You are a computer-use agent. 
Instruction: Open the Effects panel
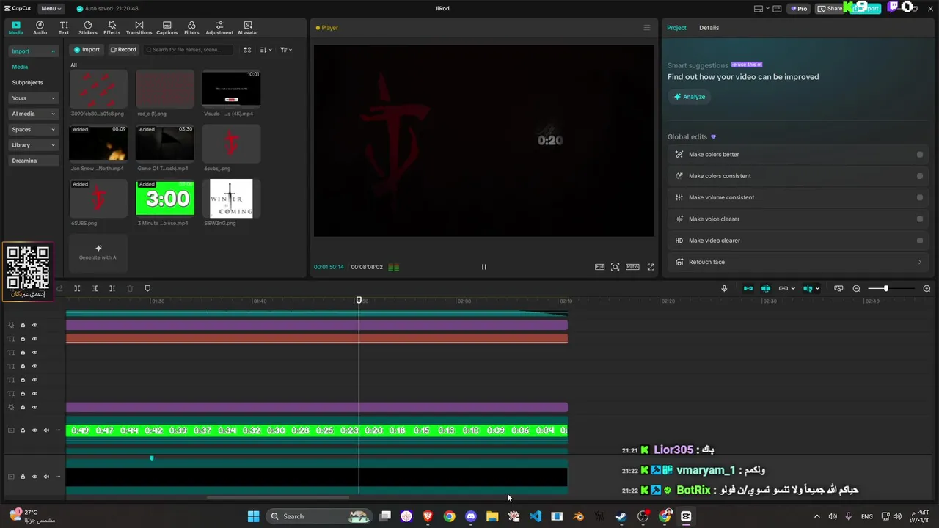[112, 28]
